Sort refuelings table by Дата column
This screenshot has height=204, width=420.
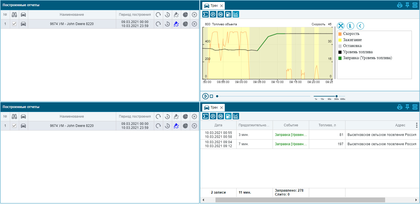click(x=218, y=125)
